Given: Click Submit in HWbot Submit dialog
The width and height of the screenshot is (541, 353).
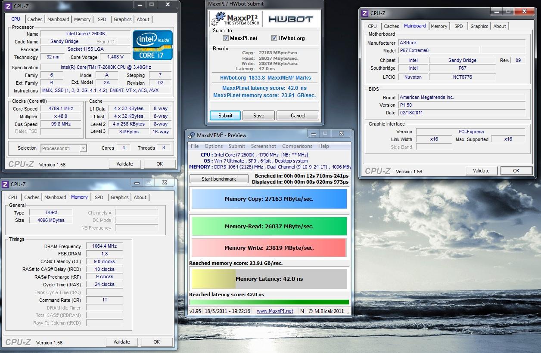Looking at the screenshot, I should click(x=225, y=116).
